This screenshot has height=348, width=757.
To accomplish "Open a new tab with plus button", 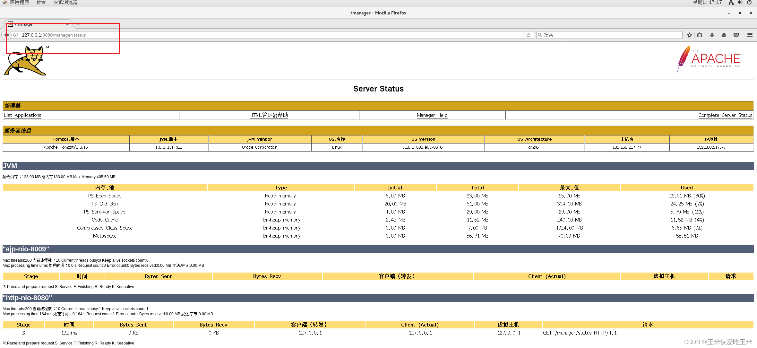I will pyautogui.click(x=78, y=24).
